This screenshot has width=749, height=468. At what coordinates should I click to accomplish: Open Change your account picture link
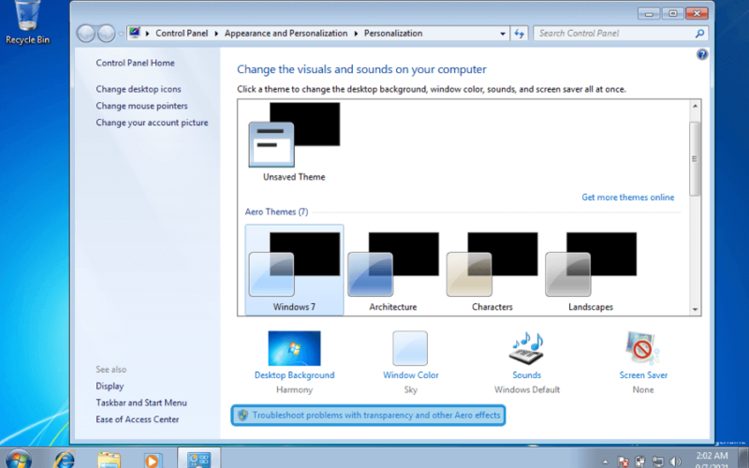(x=152, y=123)
